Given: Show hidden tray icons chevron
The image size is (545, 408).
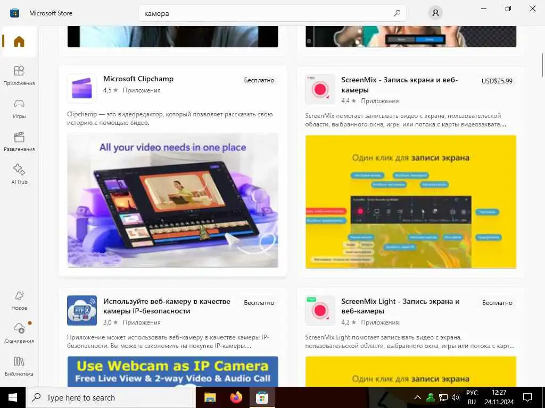Looking at the screenshot, I should (x=418, y=397).
